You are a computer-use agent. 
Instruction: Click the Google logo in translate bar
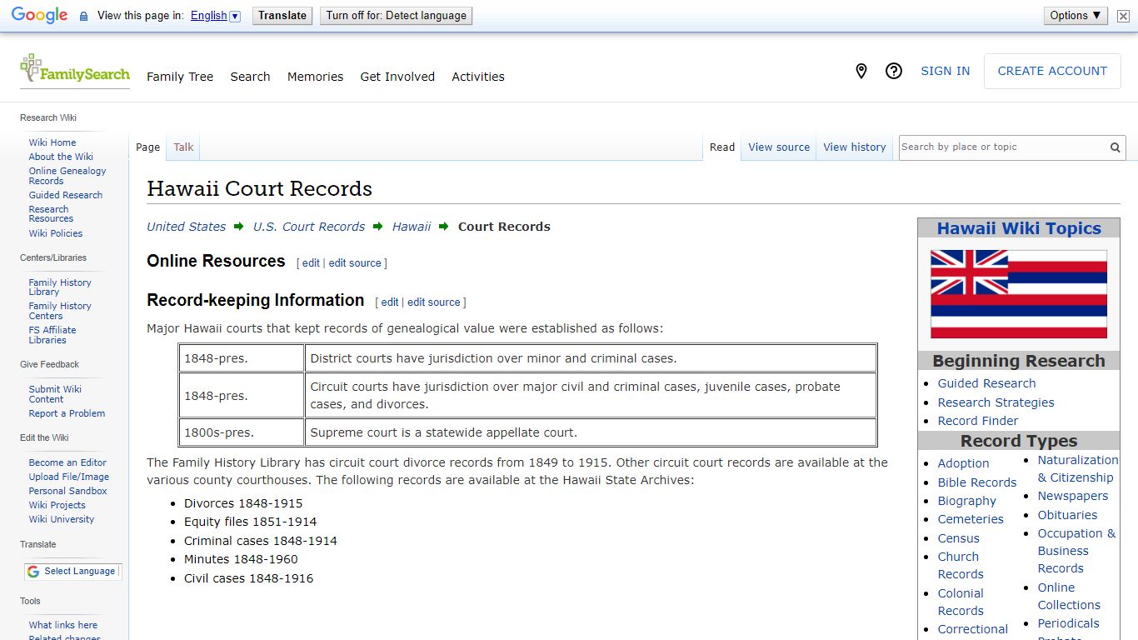coord(40,15)
